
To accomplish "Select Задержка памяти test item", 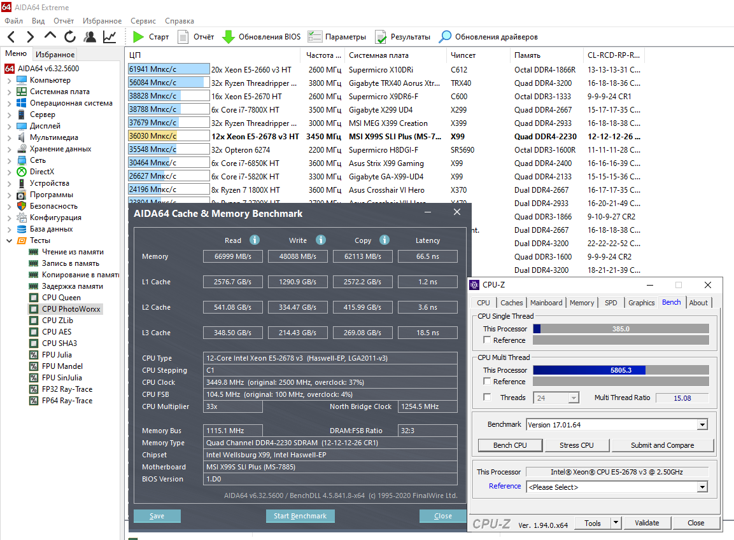I will [72, 286].
